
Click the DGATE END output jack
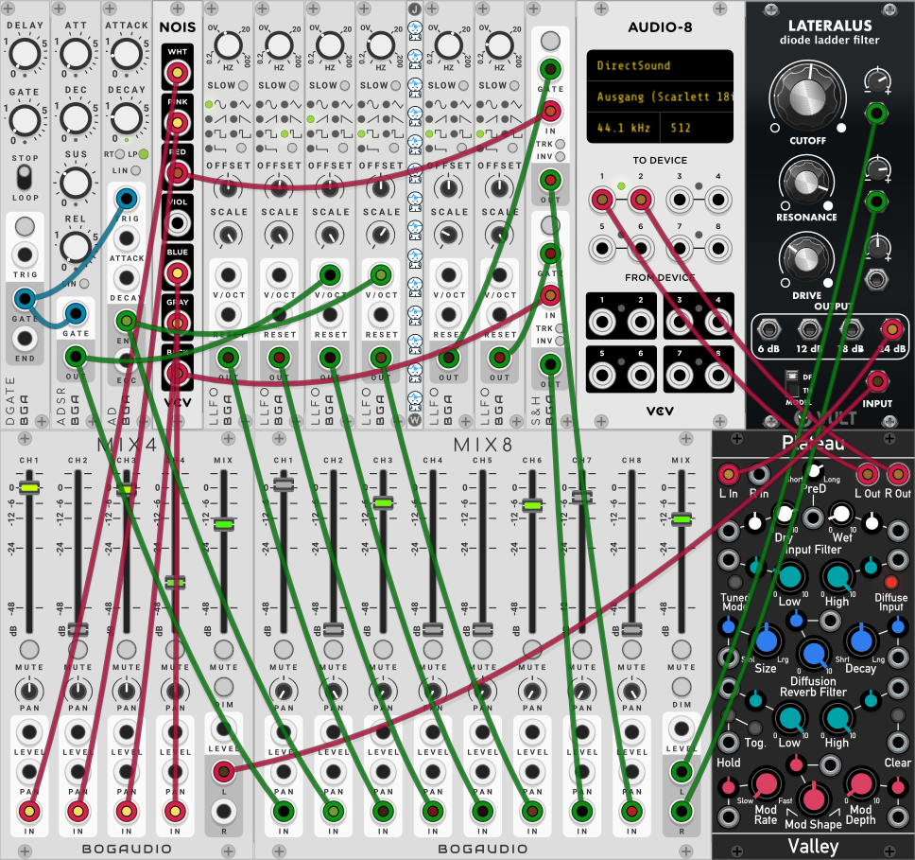26,339
